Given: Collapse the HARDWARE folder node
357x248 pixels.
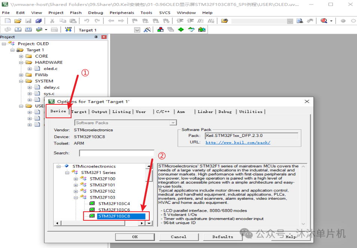Looking at the screenshot, I should pos(21,62).
